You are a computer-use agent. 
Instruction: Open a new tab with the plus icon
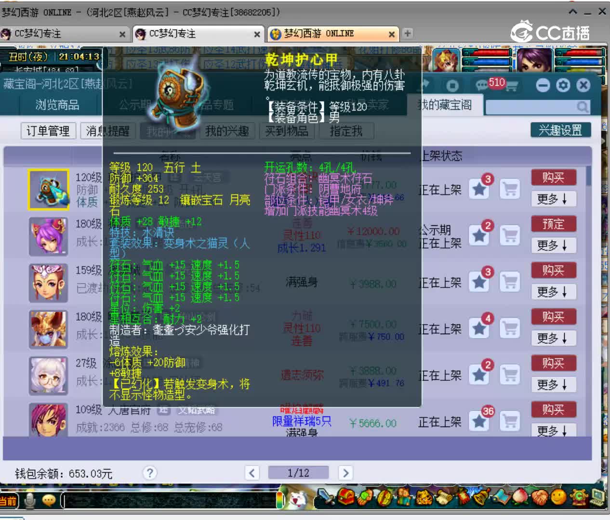tap(408, 33)
